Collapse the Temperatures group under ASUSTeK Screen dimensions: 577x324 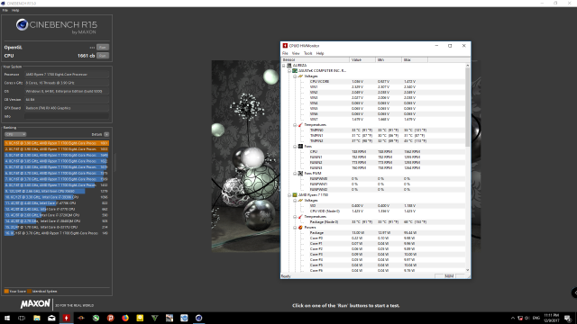tap(295, 125)
